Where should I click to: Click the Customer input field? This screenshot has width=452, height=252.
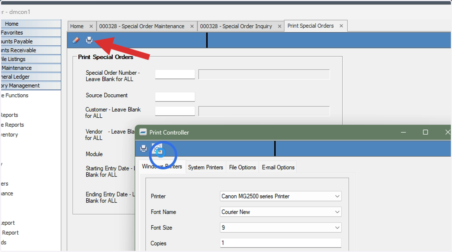click(x=175, y=111)
